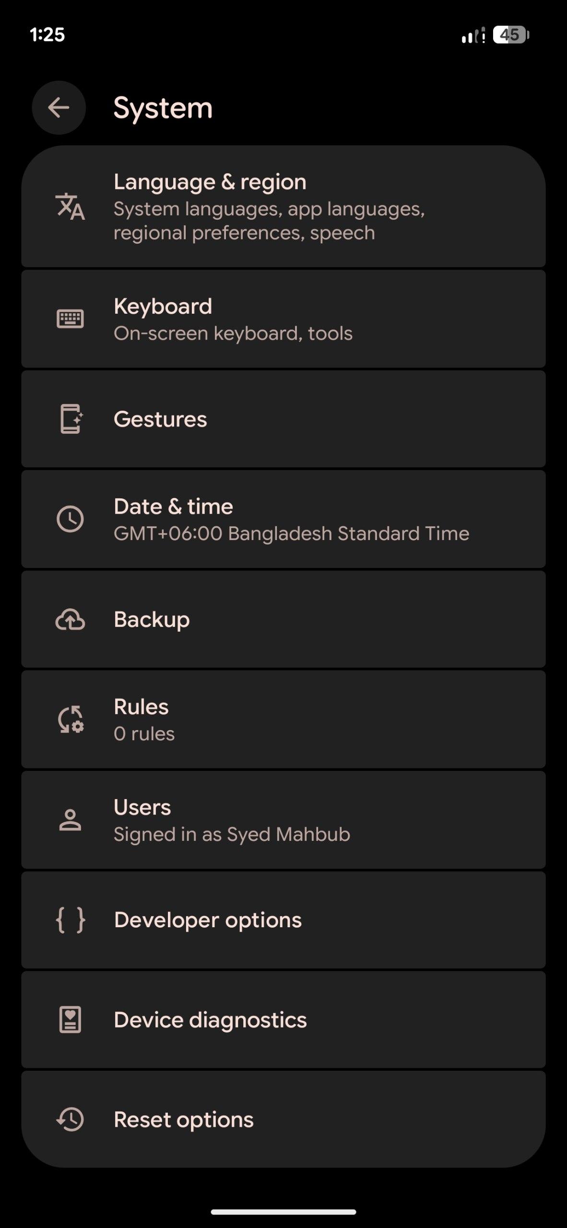The image size is (567, 1228).
Task: Tap the Gestures phone icon
Action: (x=71, y=419)
